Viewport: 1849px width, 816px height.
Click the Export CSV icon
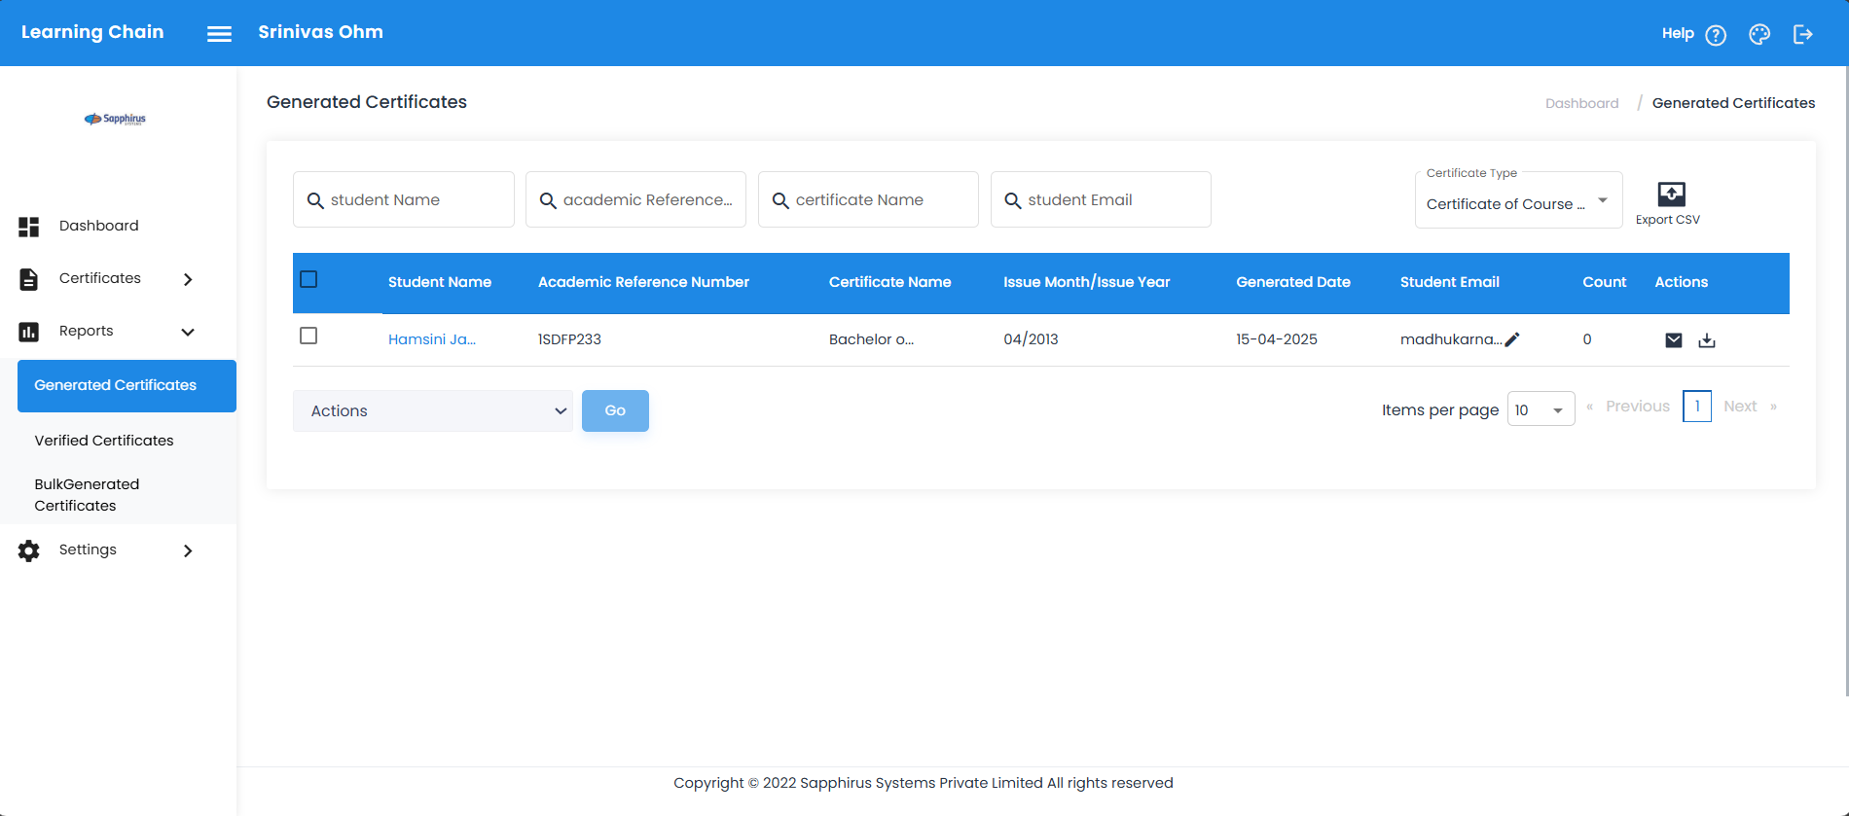pyautogui.click(x=1670, y=195)
